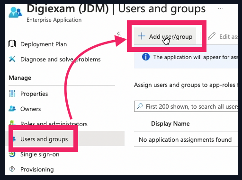242x180 pixels.
Task: Click the search box for users
Action: coord(186,106)
